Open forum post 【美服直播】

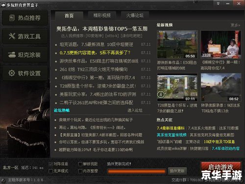click(100, 135)
